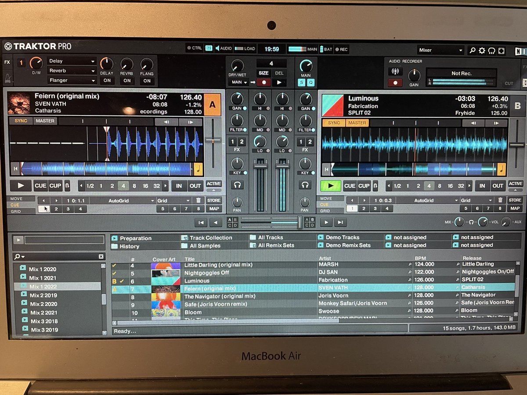The width and height of the screenshot is (527, 395).
Task: Pause Deck B with green play button
Action: pos(330,186)
